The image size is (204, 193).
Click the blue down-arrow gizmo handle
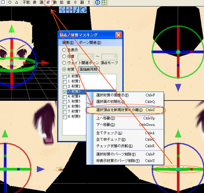point(178,87)
